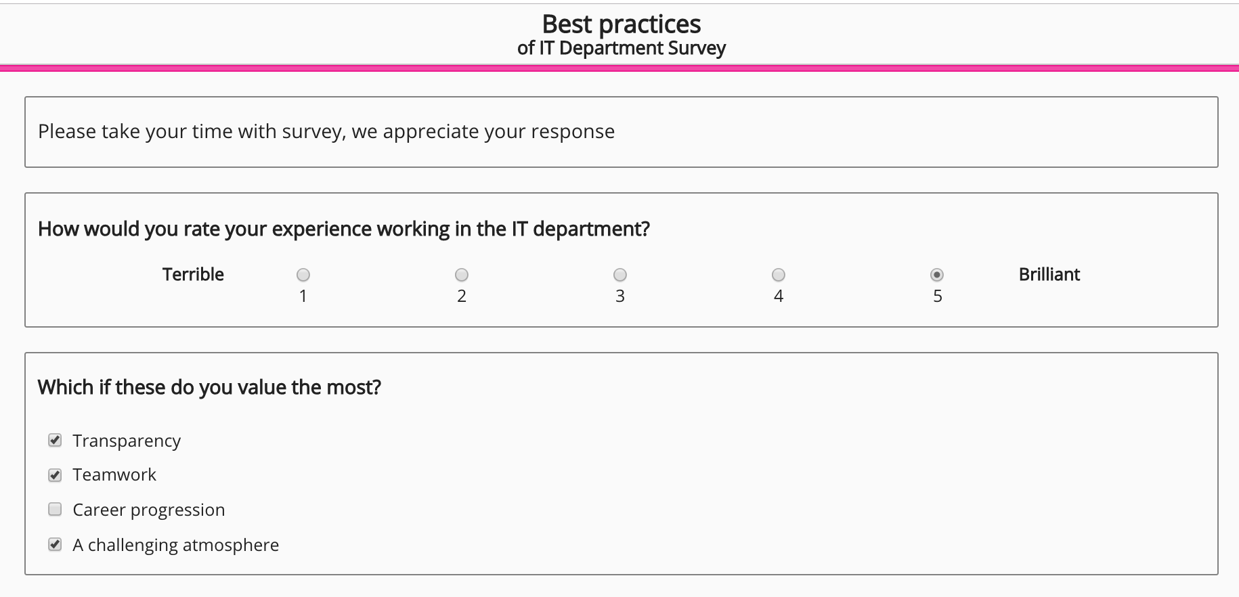The height and width of the screenshot is (597, 1239).
Task: Click the "Please take your time" intro text
Action: [326, 131]
